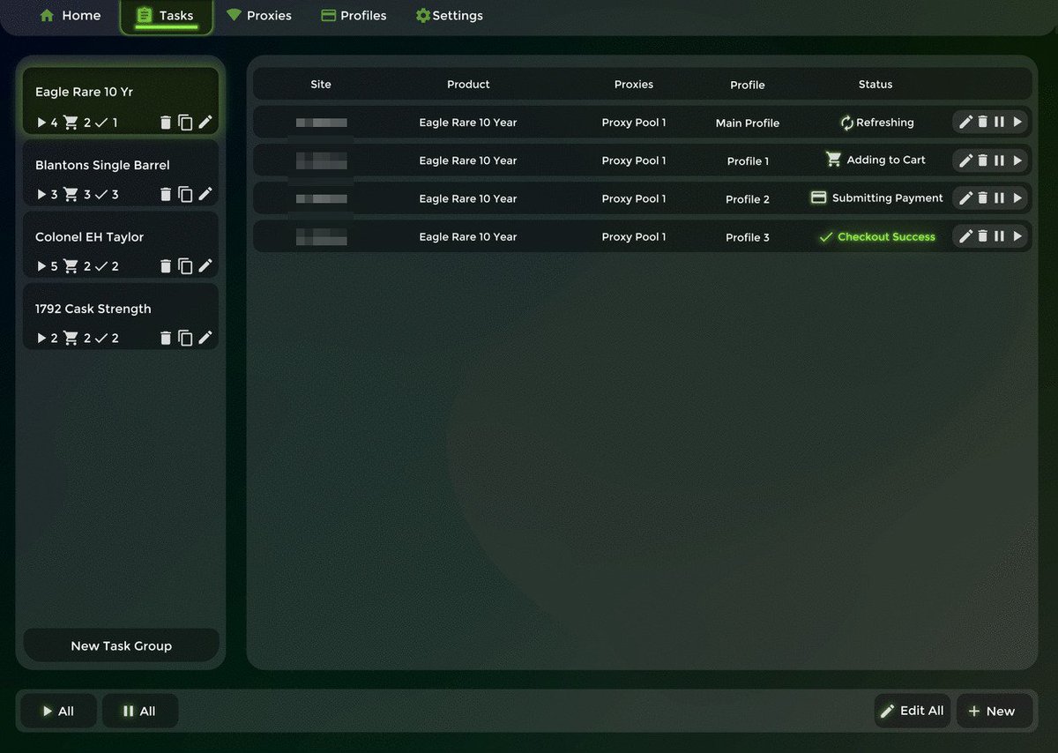Viewport: 1058px width, 753px height.
Task: Edit the Blantons Single Barrel group
Action: tap(205, 194)
